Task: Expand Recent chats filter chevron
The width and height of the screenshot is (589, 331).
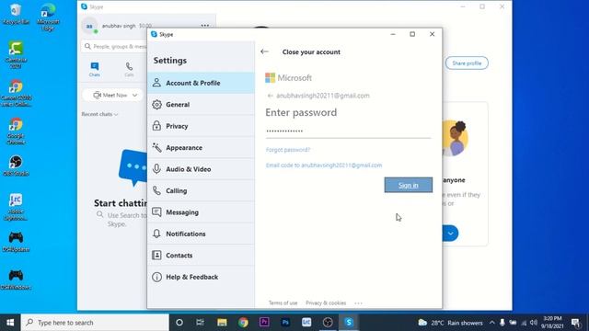Action: tap(116, 114)
